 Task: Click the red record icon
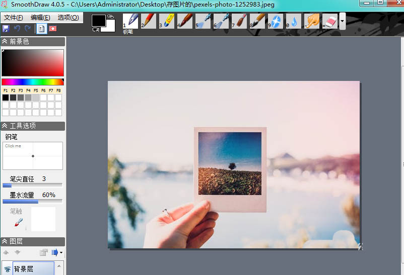(53, 29)
